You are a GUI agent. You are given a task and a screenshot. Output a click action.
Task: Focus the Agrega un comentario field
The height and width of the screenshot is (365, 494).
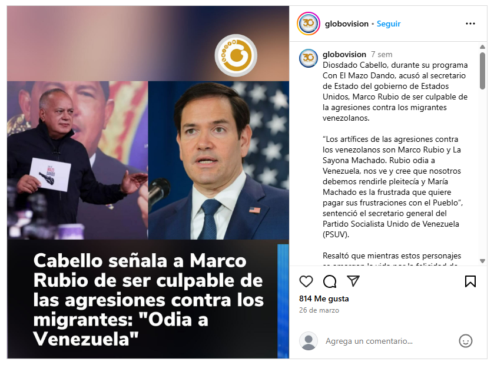(389, 341)
